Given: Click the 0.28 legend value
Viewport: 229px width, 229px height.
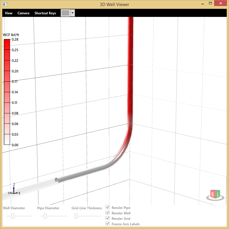Looking at the screenshot, I should 15,40.
